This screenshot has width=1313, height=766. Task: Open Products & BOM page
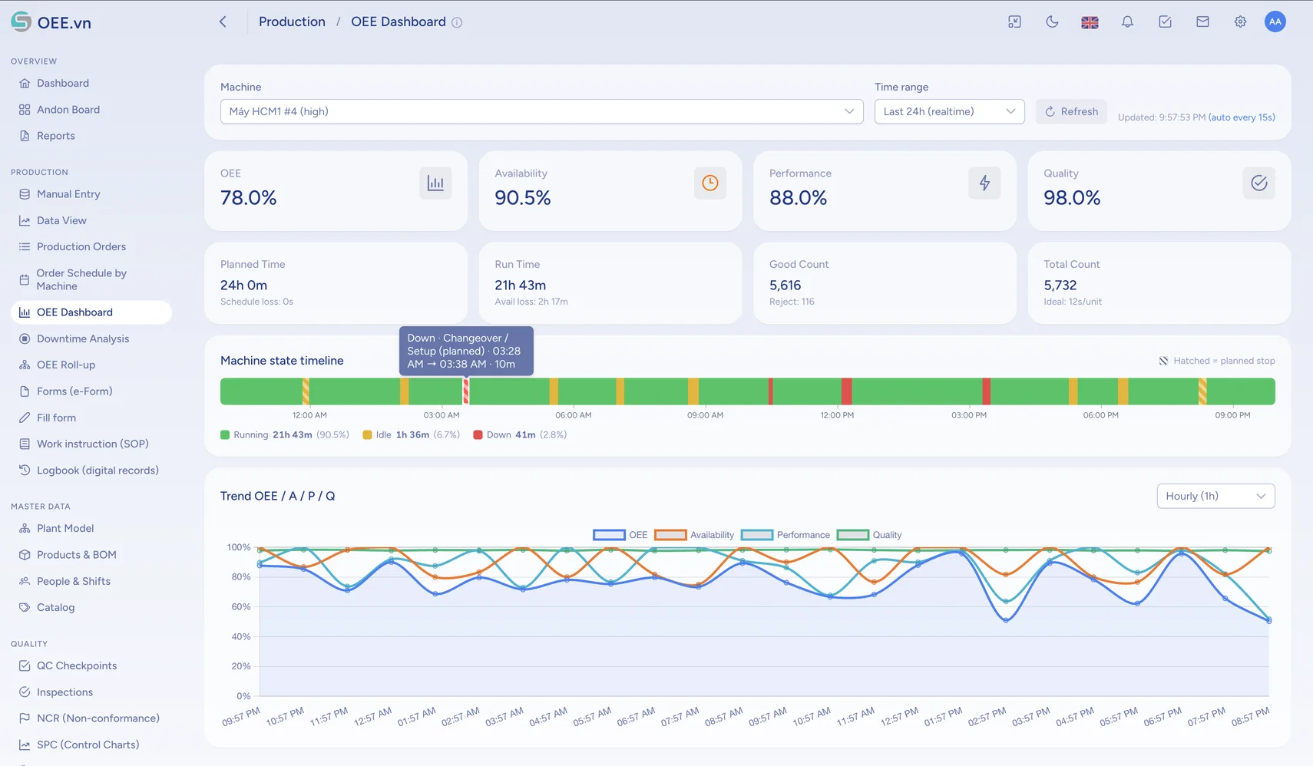coord(91,554)
